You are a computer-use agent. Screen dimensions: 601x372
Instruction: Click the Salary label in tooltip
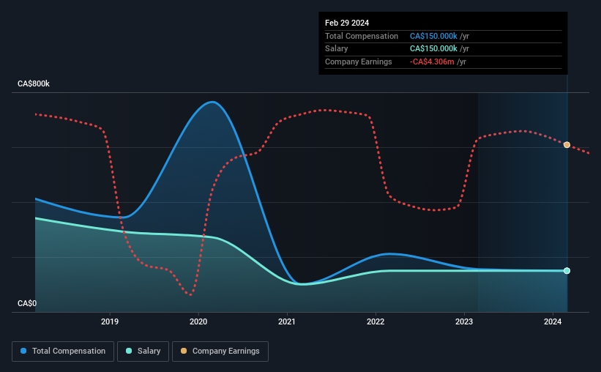tap(336, 49)
